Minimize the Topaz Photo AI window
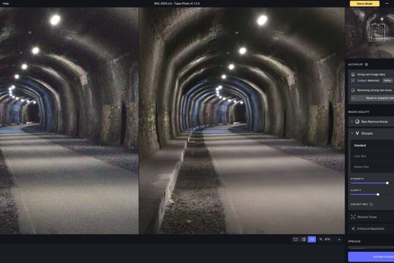The width and height of the screenshot is (394, 263). 387,4
